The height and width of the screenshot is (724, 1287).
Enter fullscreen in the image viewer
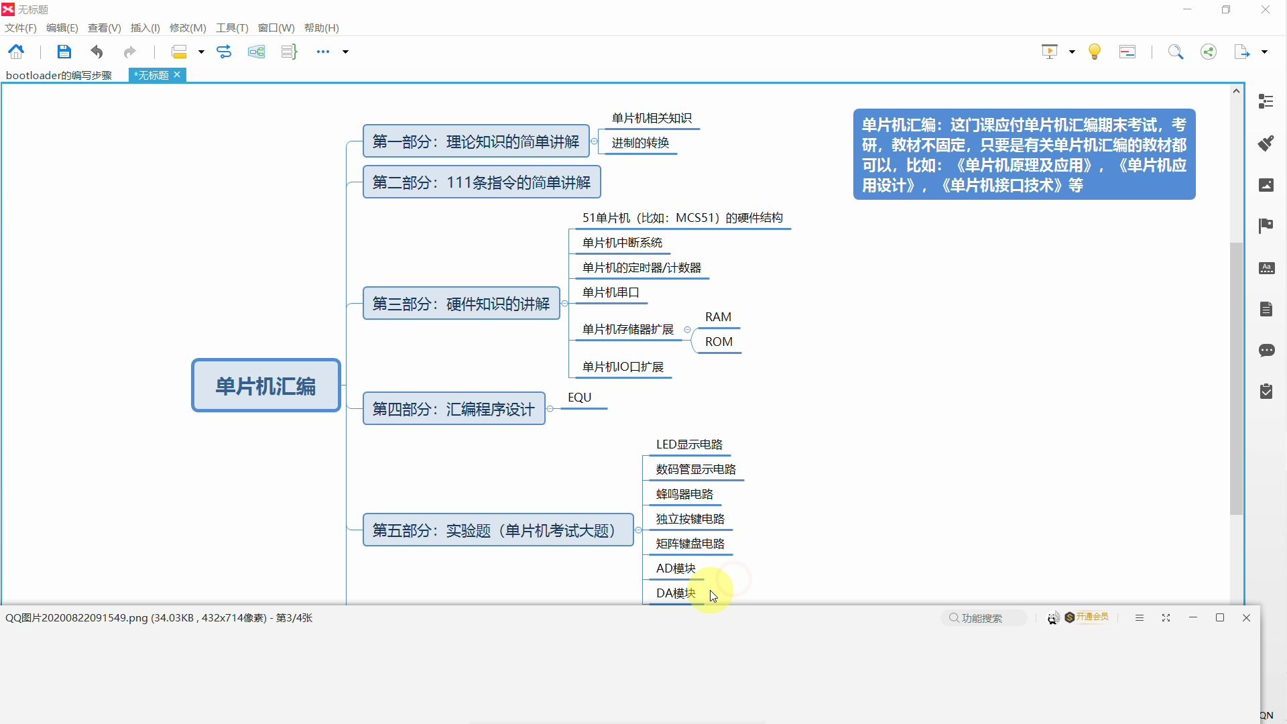pyautogui.click(x=1166, y=617)
